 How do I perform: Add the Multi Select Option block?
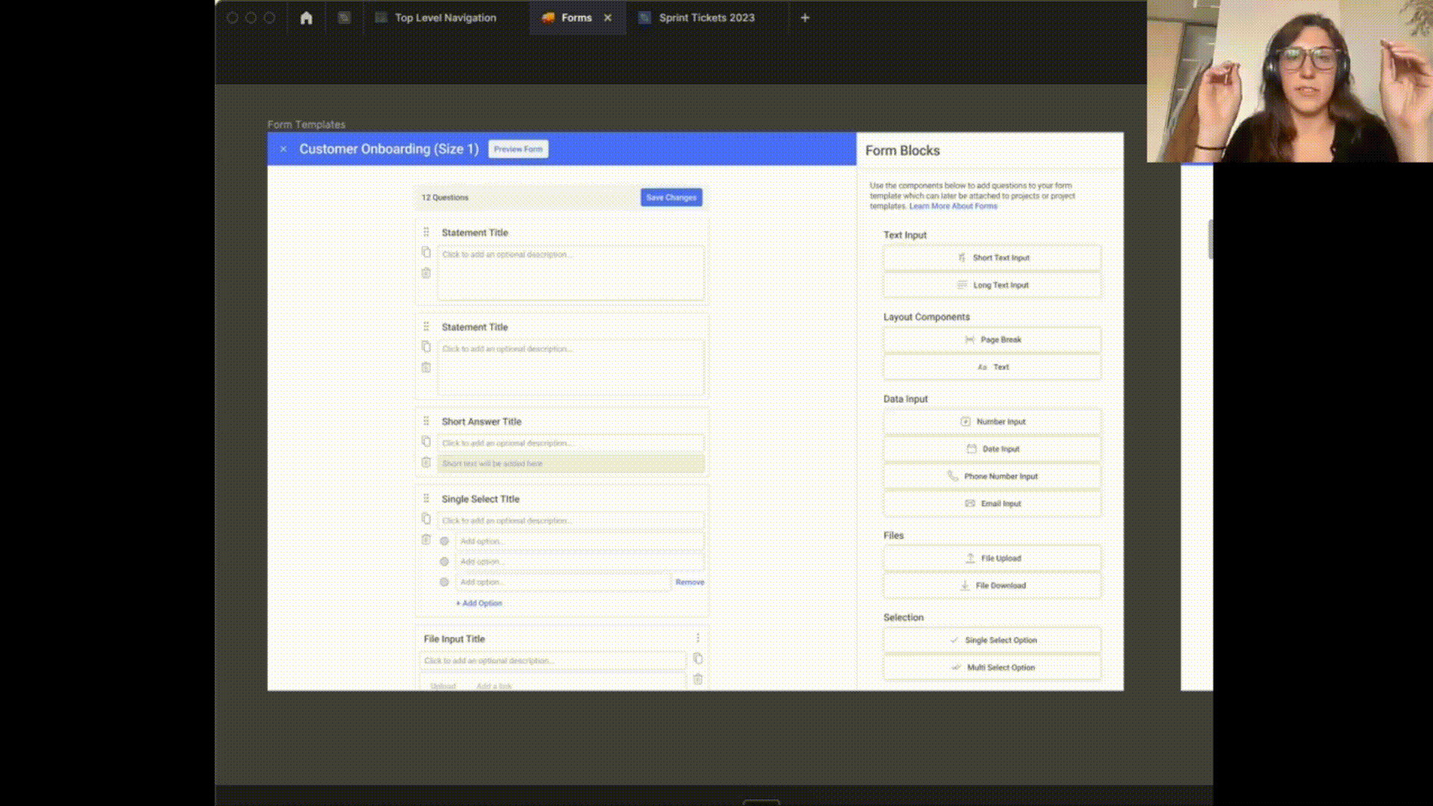point(992,668)
